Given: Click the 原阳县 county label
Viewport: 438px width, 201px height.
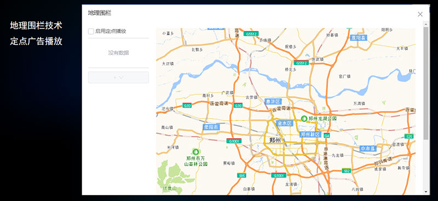Looking at the screenshot, I should pos(359,37).
